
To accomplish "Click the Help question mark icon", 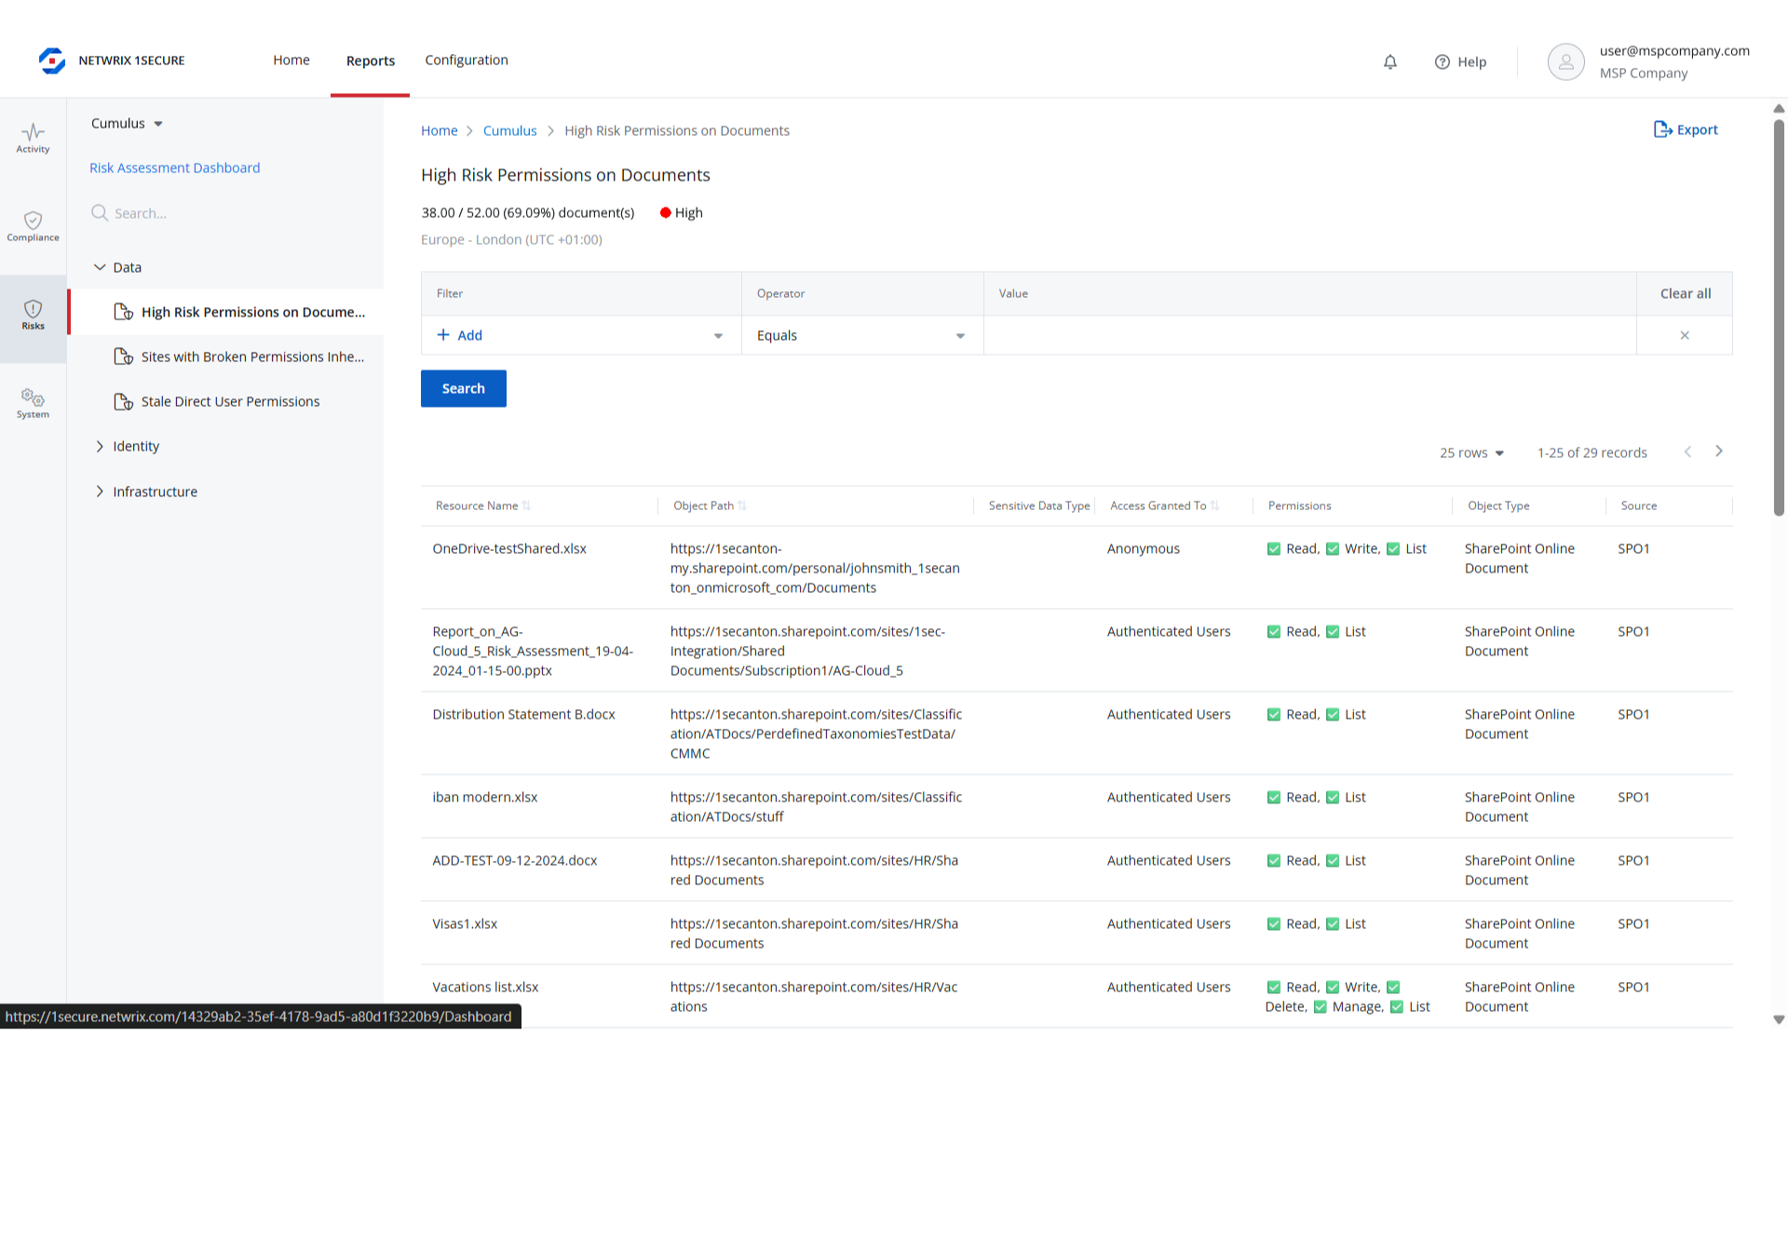I will pyautogui.click(x=1442, y=61).
